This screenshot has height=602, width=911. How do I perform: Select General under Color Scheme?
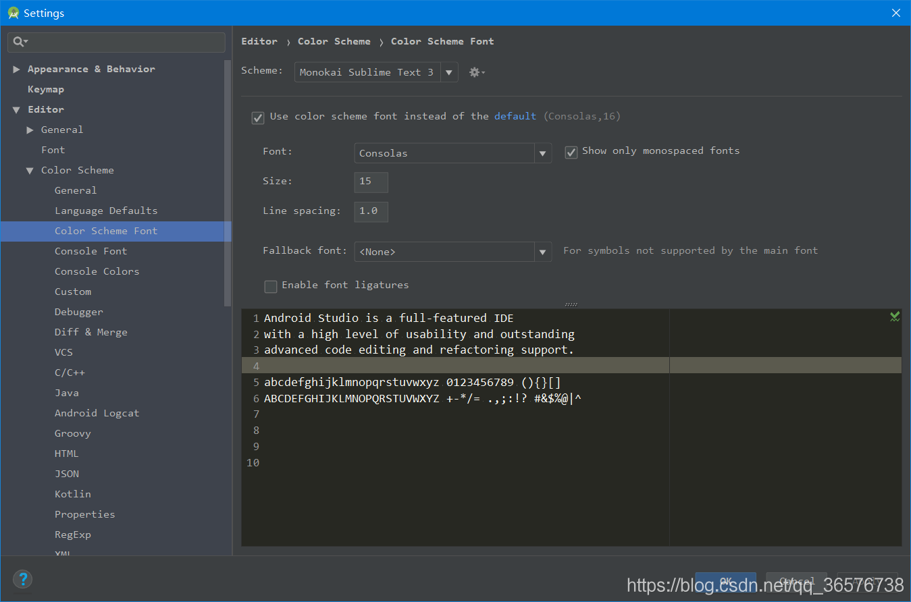click(x=76, y=190)
